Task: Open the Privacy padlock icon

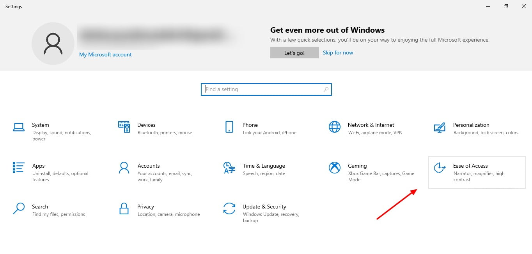Action: click(x=124, y=208)
